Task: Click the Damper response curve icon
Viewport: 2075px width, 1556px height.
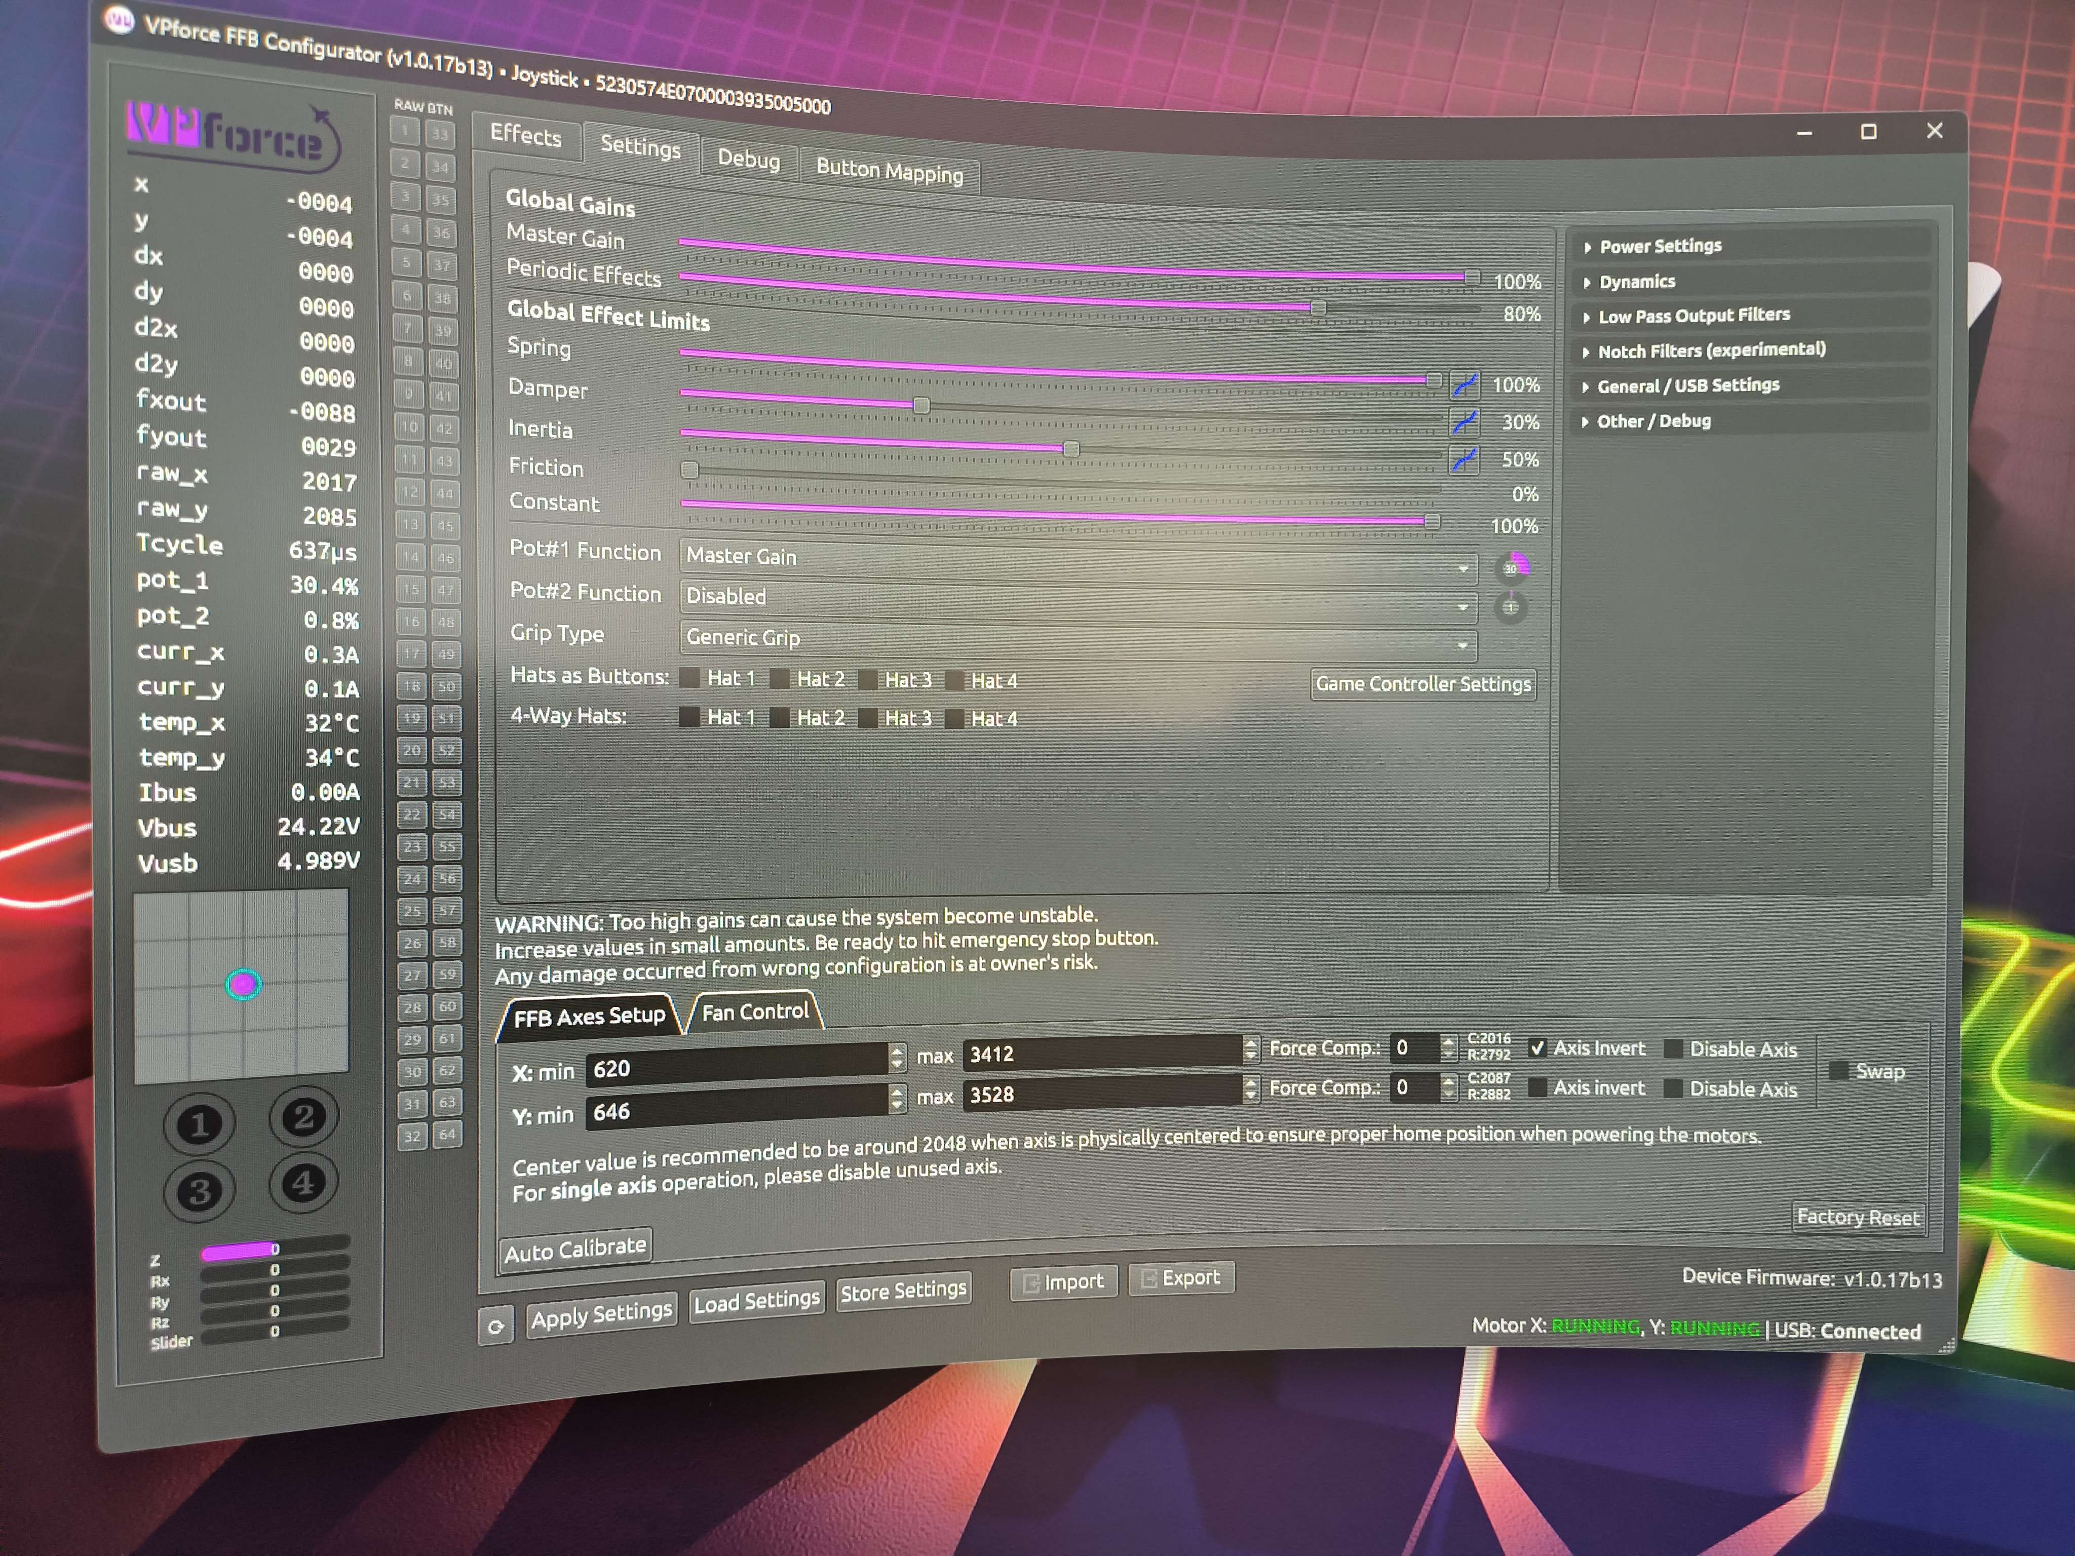Action: (x=1465, y=422)
